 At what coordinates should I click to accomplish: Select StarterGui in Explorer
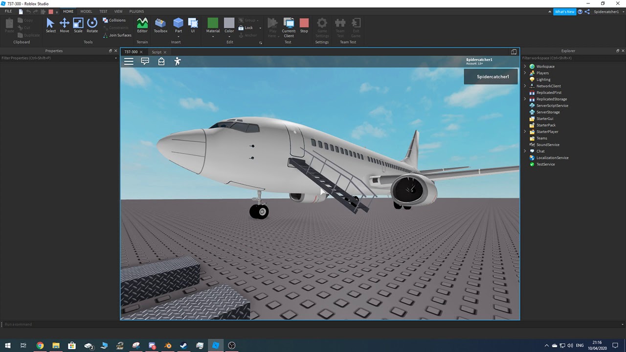(x=545, y=119)
